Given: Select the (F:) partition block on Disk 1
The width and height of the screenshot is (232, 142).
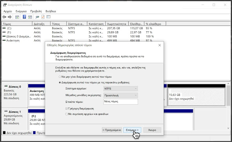Looking at the screenshot, I should pyautogui.click(x=37, y=120).
